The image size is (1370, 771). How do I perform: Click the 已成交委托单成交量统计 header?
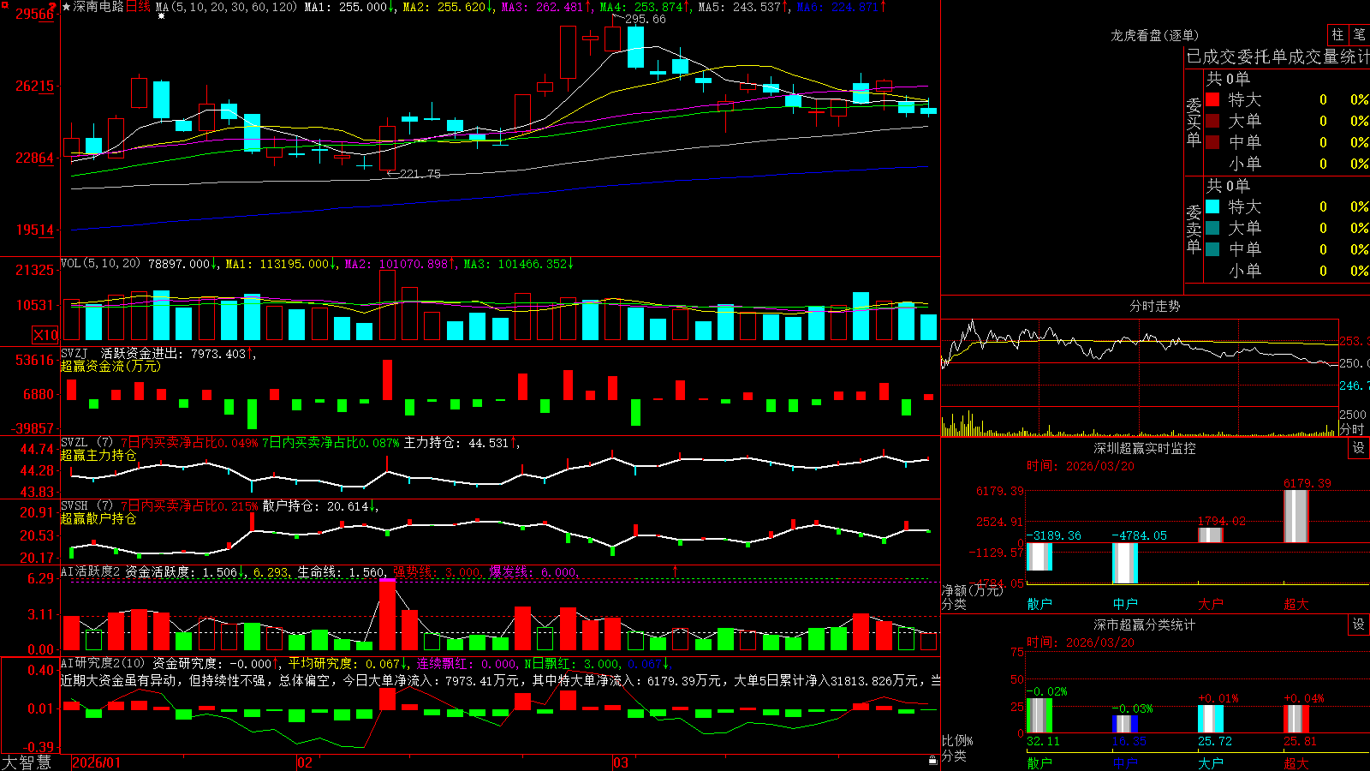1278,57
